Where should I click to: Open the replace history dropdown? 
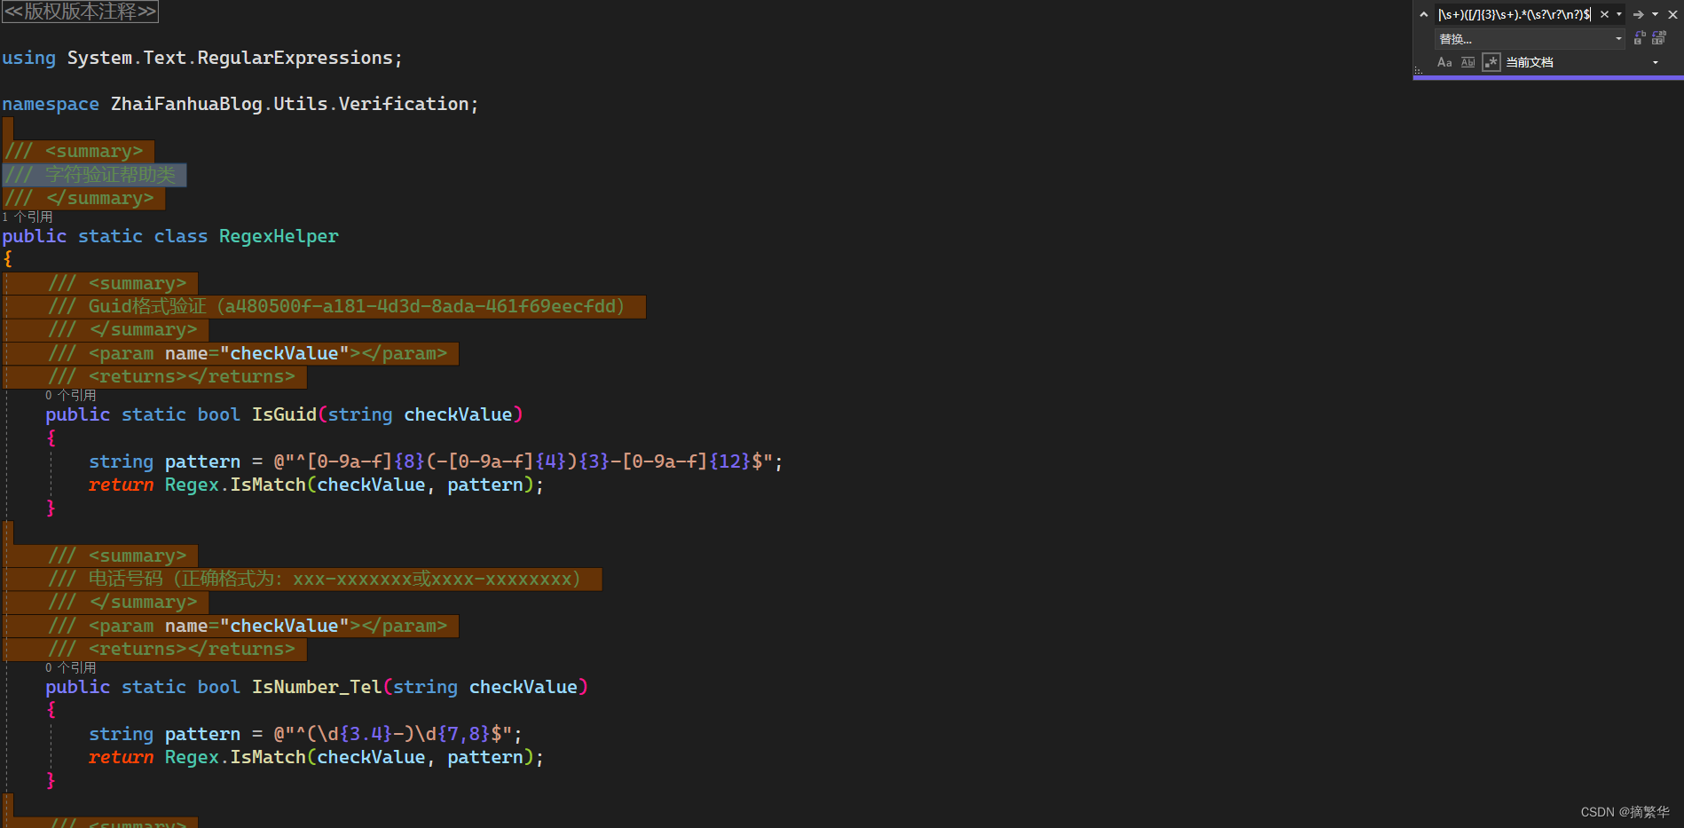1618,39
